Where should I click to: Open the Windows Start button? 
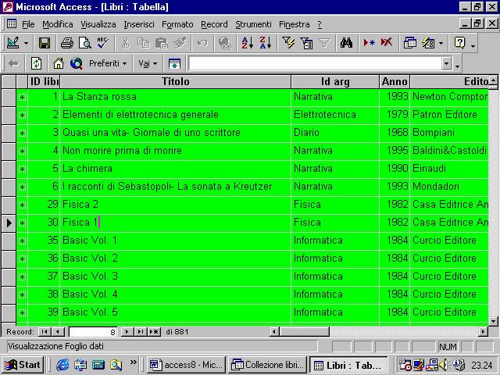(x=23, y=365)
